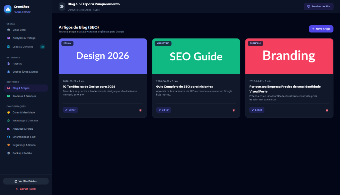Click the Visão Geral gauge icon
The width and height of the screenshot is (340, 195).
[x=8, y=30]
